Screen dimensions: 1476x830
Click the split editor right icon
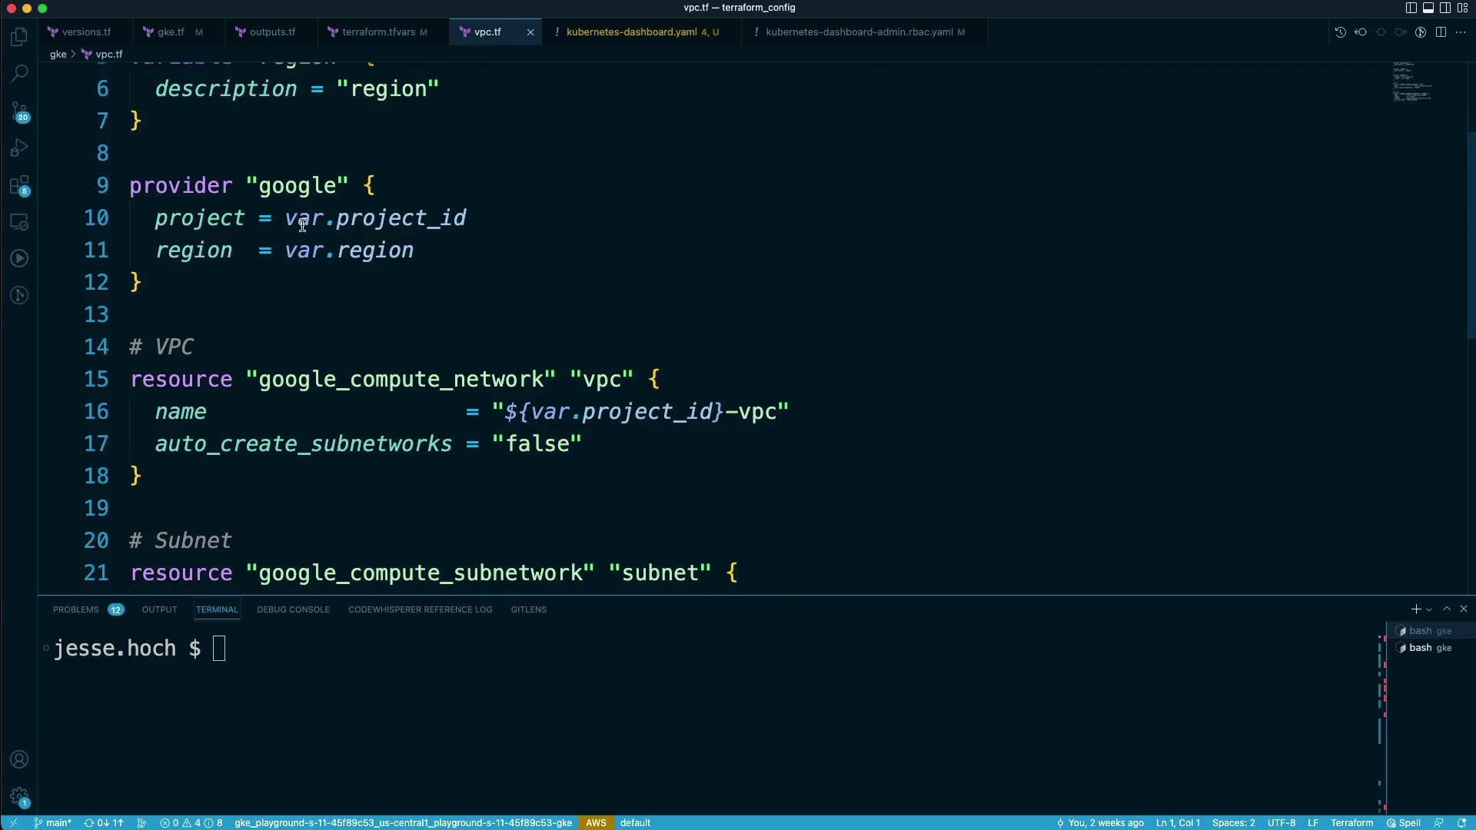coord(1441,32)
